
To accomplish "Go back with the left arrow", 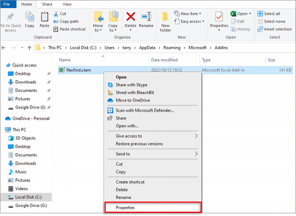I will [4, 48].
